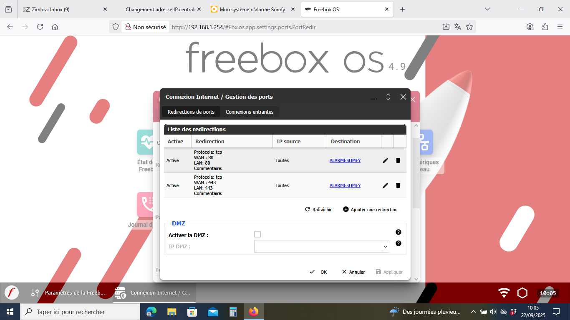Screen dimensions: 570x320
Task: Open help icon beside IP DMZ field
Action: point(398,243)
